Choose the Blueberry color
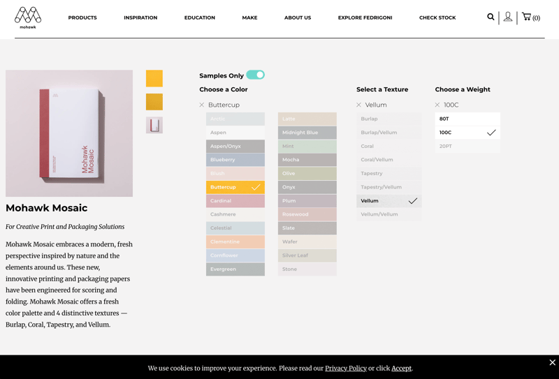The width and height of the screenshot is (559, 379). [x=235, y=160]
